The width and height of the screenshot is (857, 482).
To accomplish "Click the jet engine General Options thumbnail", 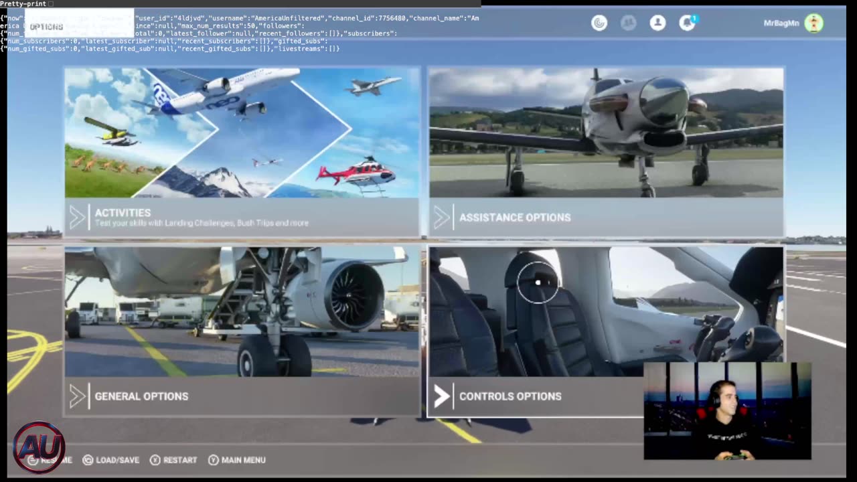I will [242, 312].
